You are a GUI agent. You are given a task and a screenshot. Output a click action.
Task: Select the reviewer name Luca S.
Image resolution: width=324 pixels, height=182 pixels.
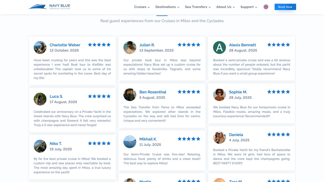point(56,96)
